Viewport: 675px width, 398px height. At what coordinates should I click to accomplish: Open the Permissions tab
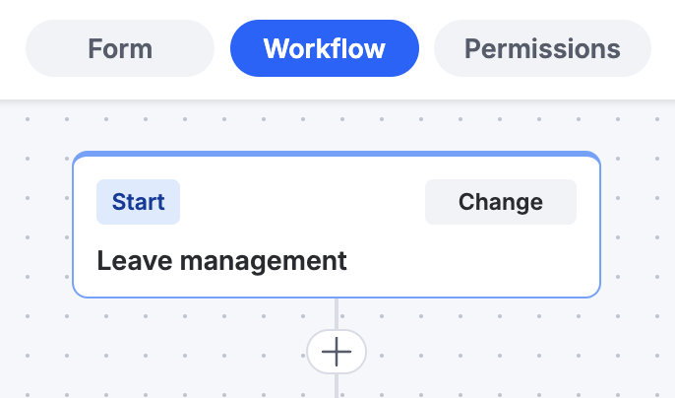[542, 48]
